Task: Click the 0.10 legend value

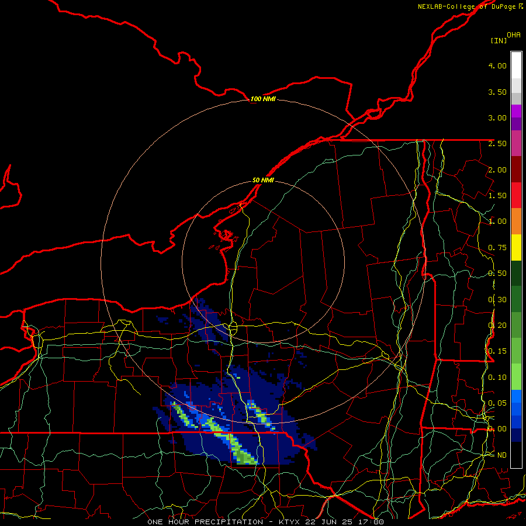Action: (497, 378)
